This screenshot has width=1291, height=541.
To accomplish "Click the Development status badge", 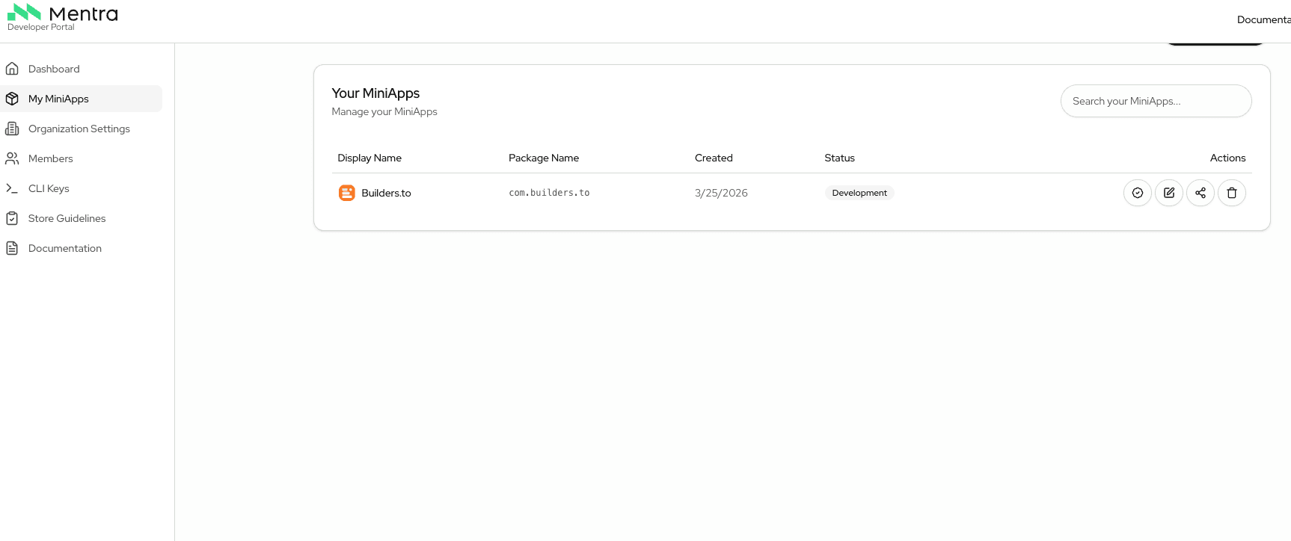I will 859,193.
